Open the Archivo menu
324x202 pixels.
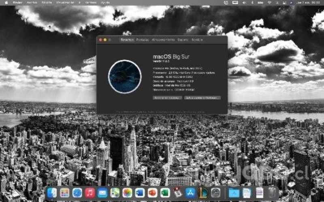[x=32, y=2]
